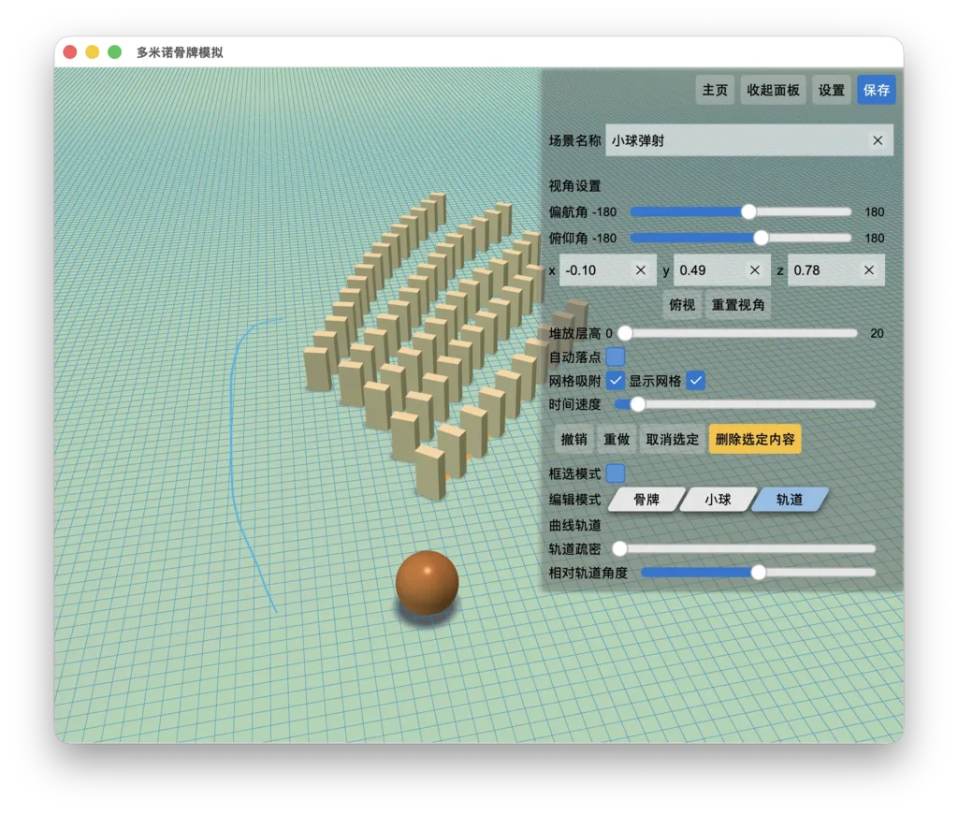
Task: Switch to top-down view with 俯视
Action: [x=682, y=305]
